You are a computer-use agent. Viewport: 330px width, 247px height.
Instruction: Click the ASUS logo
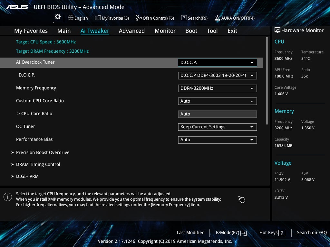pyautogui.click(x=17, y=7)
